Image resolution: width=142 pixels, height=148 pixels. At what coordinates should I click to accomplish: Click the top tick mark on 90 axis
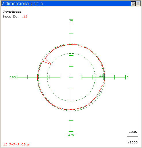tap(71, 23)
